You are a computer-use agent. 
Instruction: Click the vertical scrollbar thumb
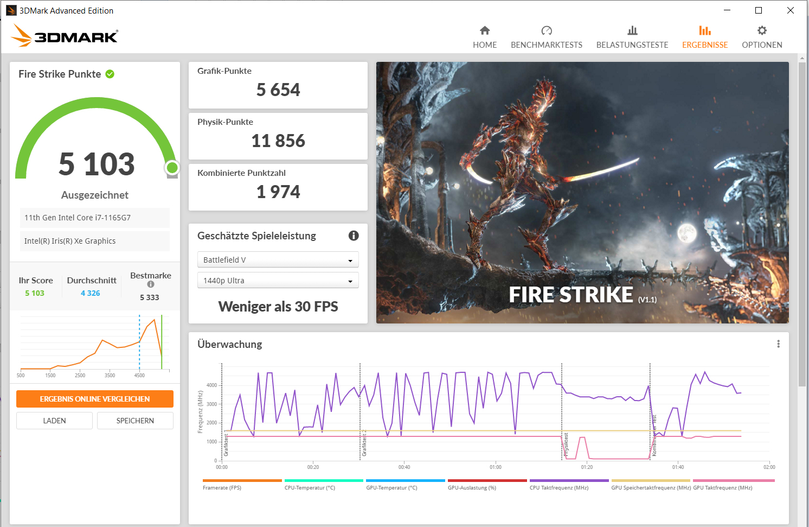tap(802, 224)
